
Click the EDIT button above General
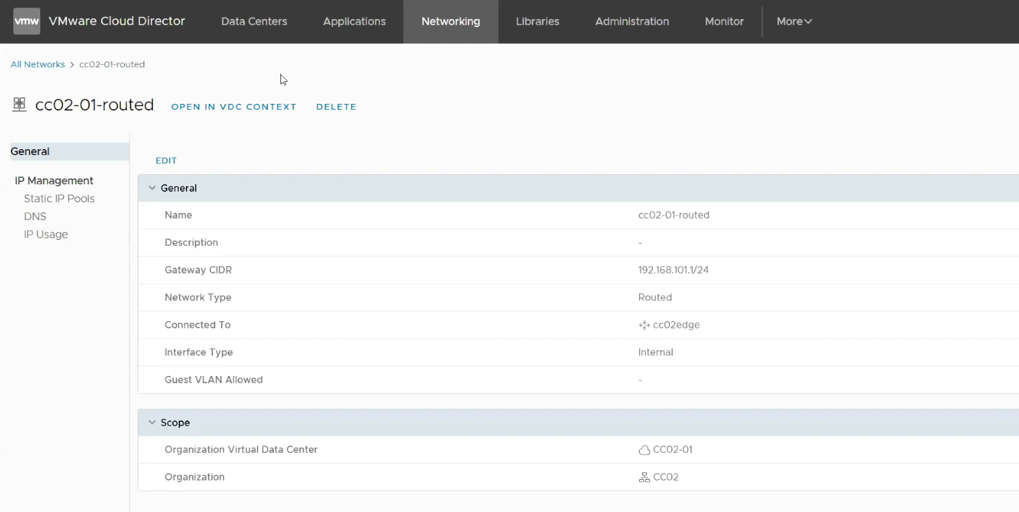[166, 160]
